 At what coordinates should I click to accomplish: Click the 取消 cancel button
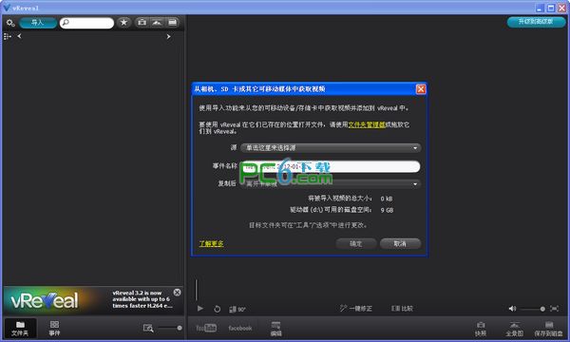[x=400, y=243]
